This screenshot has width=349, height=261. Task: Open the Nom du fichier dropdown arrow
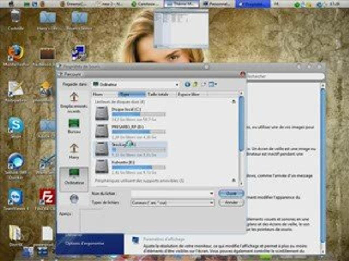tap(212, 194)
